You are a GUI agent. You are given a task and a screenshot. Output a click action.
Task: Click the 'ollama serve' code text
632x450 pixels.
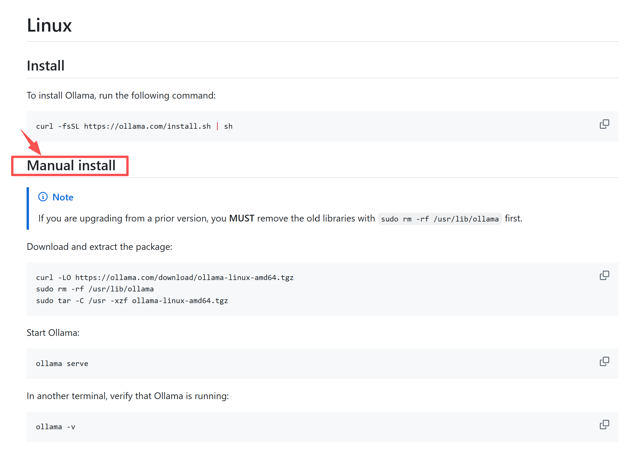pos(62,364)
